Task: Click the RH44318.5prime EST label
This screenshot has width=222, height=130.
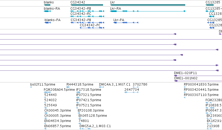Action: [x=80, y=84]
